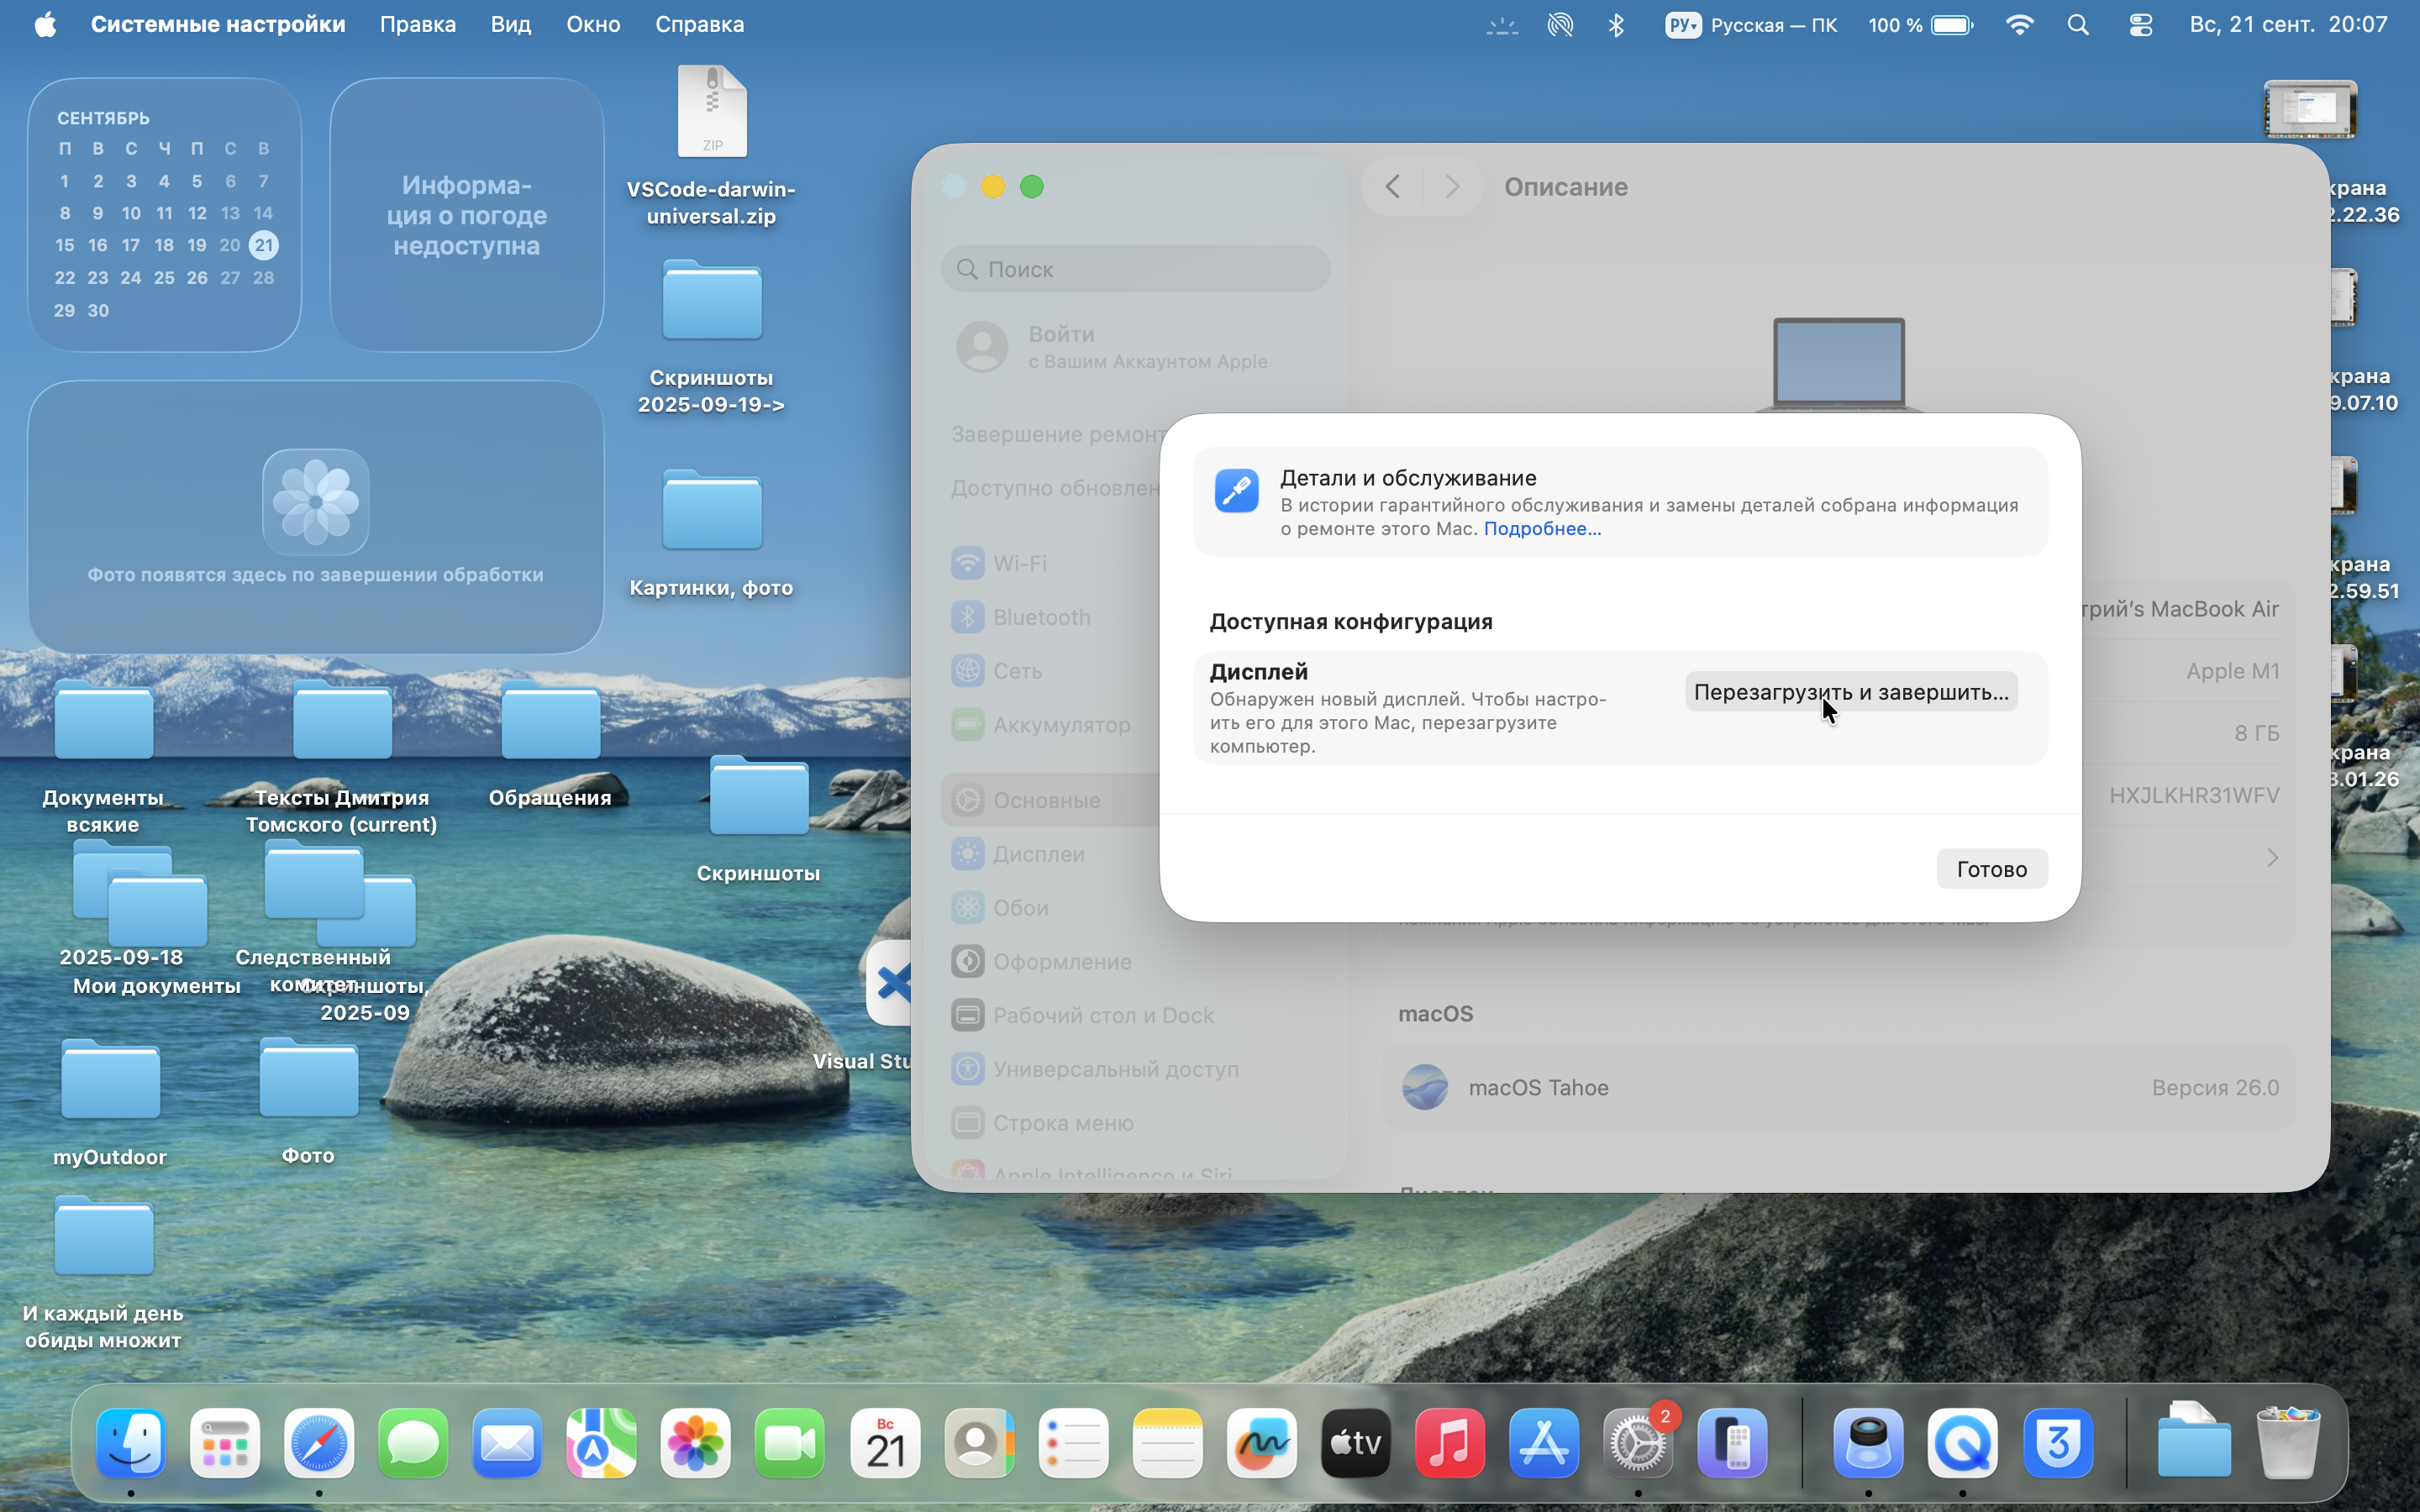Open the battery 100 % status menu
Viewport: 2420px width, 1512px height.
[1919, 25]
